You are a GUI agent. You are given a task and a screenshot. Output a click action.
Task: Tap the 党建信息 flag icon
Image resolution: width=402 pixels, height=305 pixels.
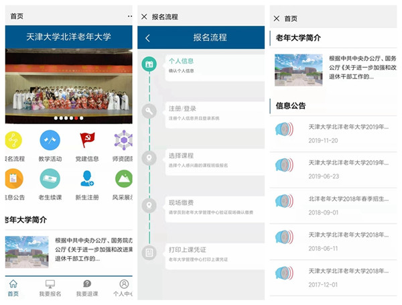click(87, 140)
